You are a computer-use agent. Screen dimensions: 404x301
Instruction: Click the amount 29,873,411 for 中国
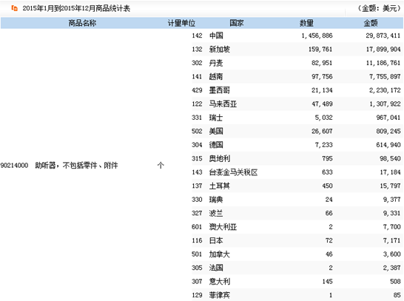[x=383, y=35]
